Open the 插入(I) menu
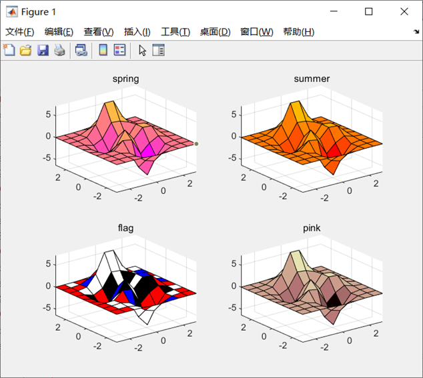The image size is (423, 378). (137, 32)
